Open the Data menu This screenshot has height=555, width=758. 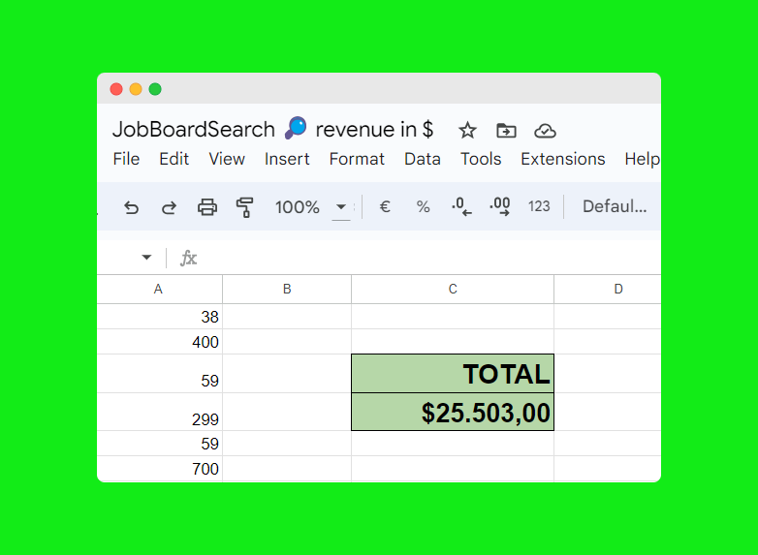click(422, 159)
